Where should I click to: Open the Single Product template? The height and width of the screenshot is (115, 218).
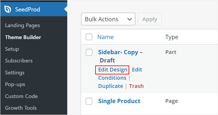[x=119, y=101]
